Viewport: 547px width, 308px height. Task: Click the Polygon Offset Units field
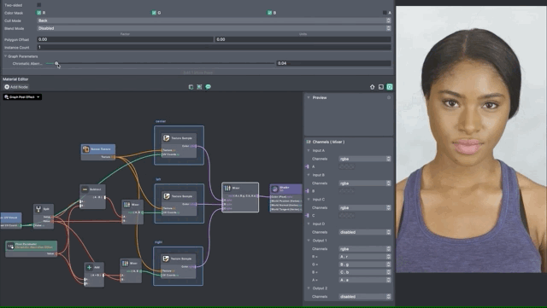coord(303,39)
